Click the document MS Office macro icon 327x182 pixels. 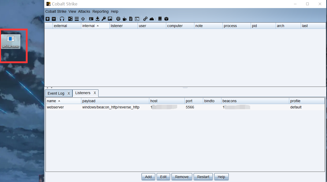coord(131,19)
